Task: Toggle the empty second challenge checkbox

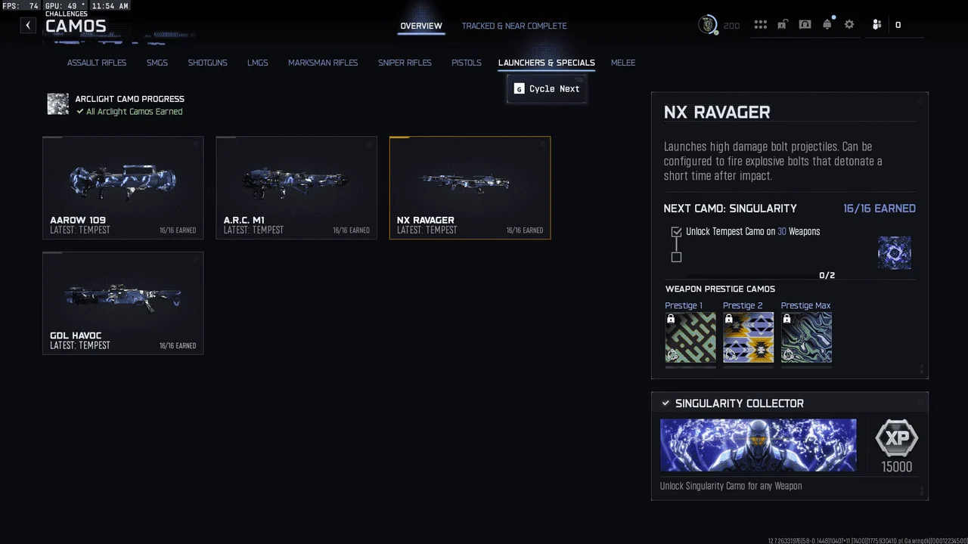Action: [x=676, y=257]
